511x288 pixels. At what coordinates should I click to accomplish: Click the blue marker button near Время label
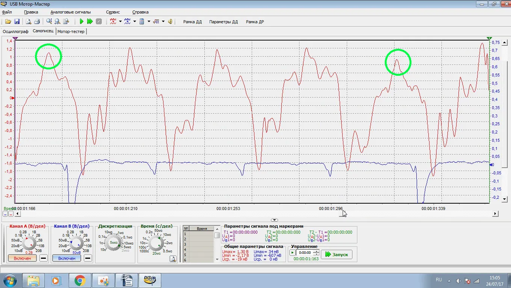pos(5,214)
